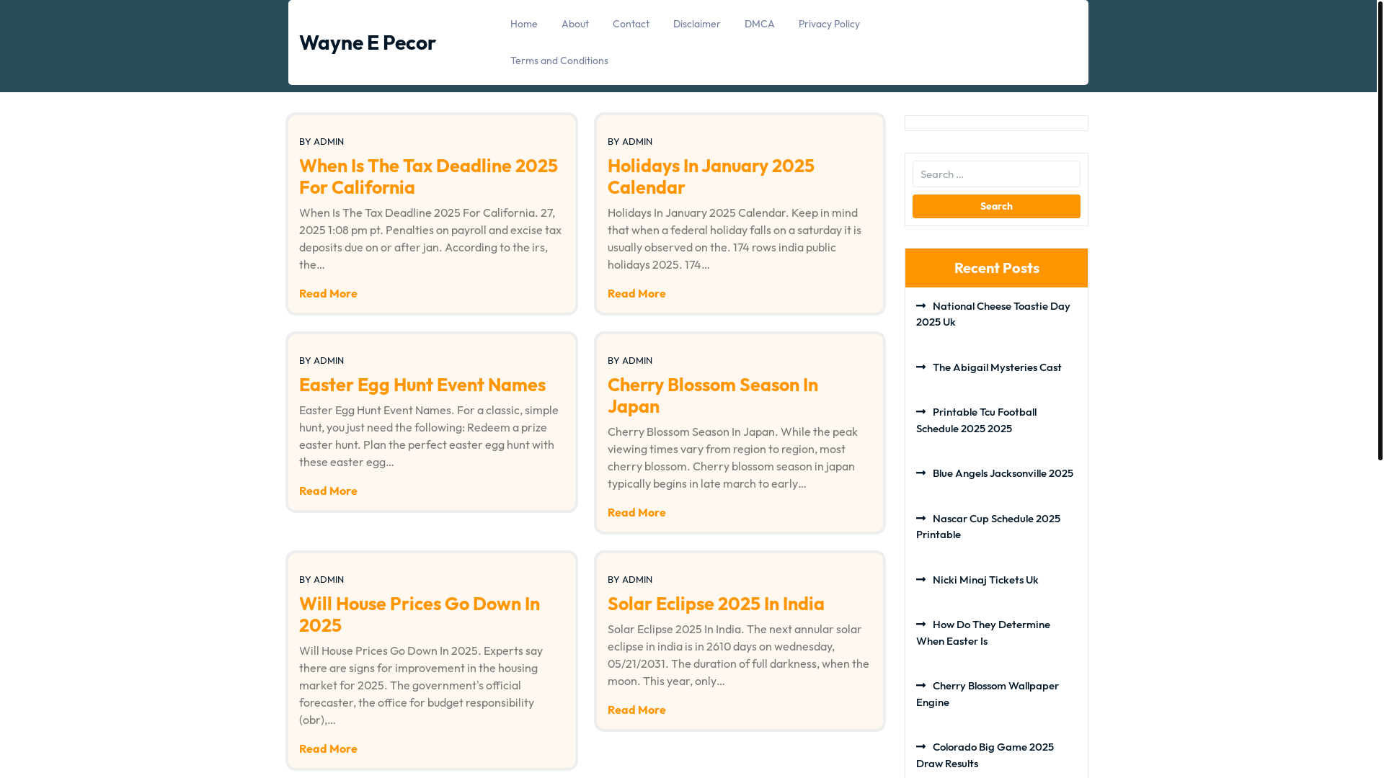The width and height of the screenshot is (1384, 778).
Task: Open recent post The Abigail Mysteries Cast
Action: tap(997, 367)
